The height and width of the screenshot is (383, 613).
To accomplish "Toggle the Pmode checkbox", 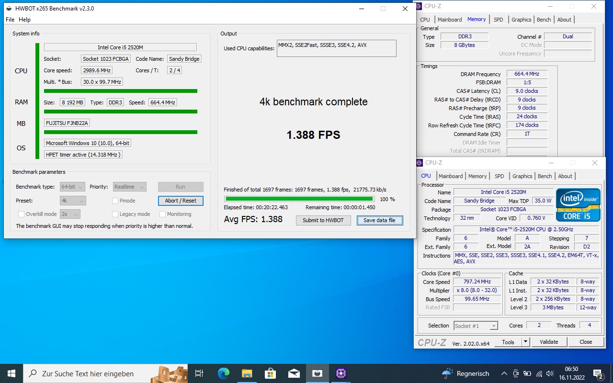I will point(115,201).
